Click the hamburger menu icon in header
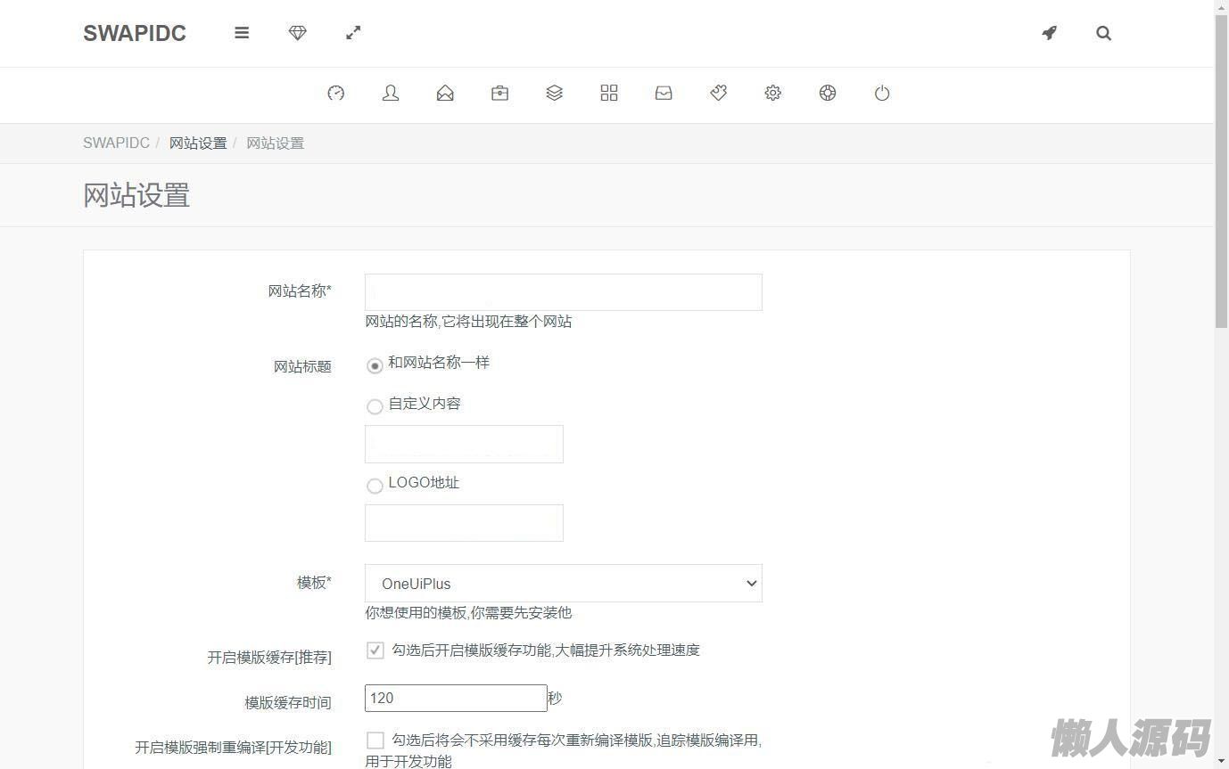 tap(242, 33)
